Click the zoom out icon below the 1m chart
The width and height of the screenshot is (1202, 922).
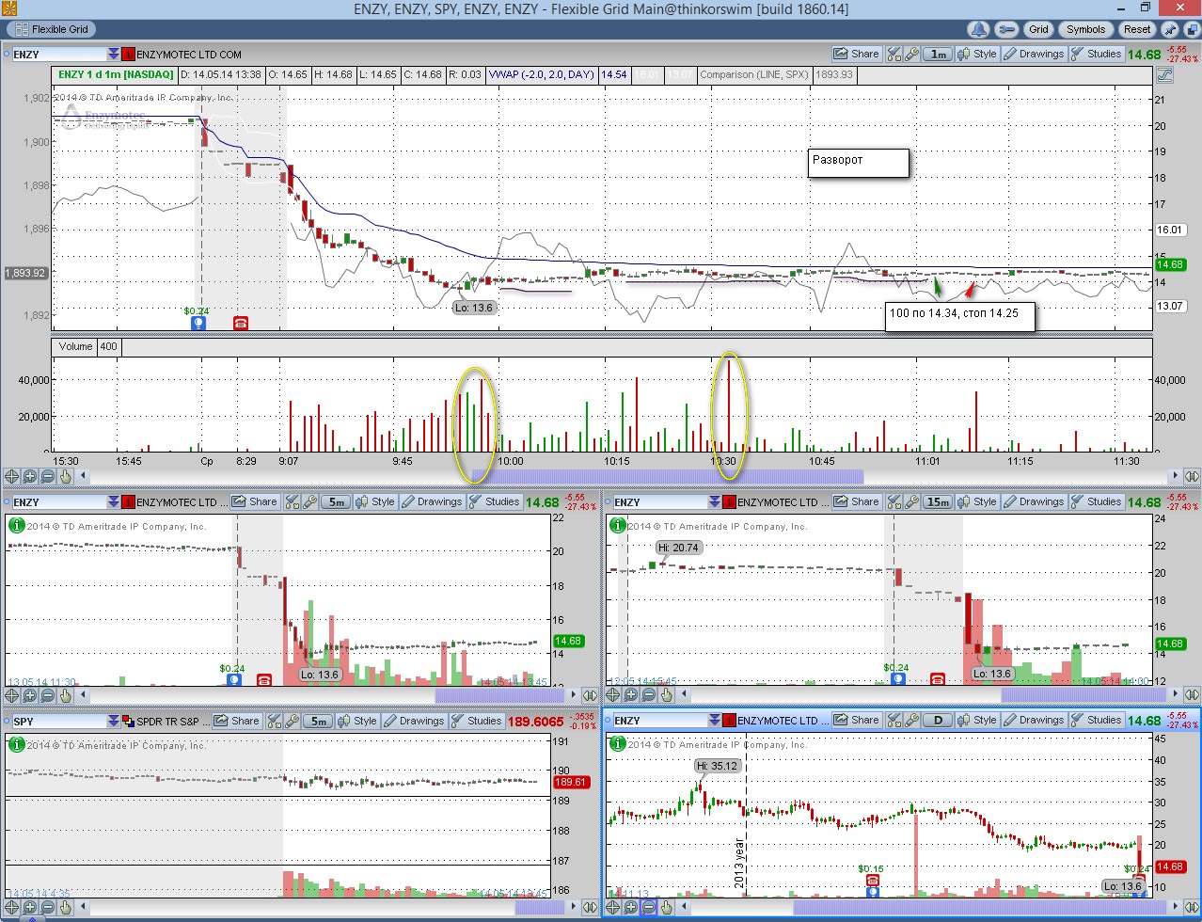coord(47,476)
